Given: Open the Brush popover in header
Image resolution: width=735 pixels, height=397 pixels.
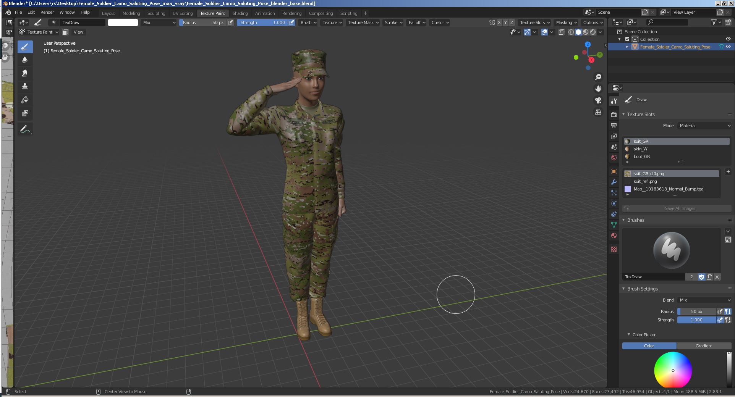Looking at the screenshot, I should (x=308, y=23).
